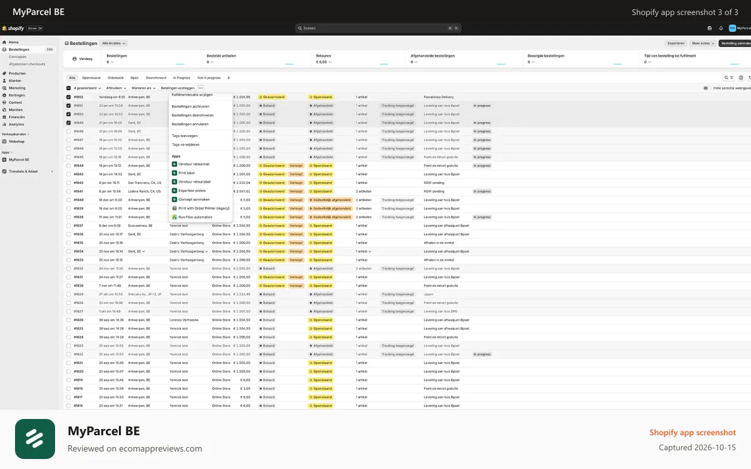Open the Markeren als dropdown
The height and width of the screenshot is (469, 751).
point(143,88)
